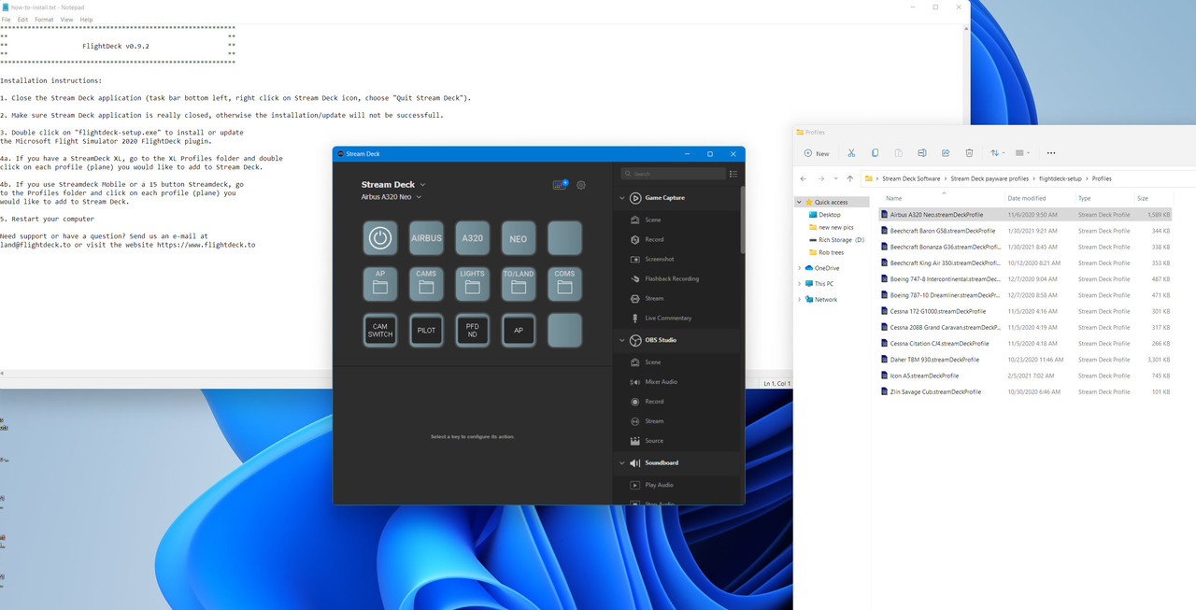Select the CAM SWITCH key
Screen dimensions: 1196x610
tap(379, 330)
